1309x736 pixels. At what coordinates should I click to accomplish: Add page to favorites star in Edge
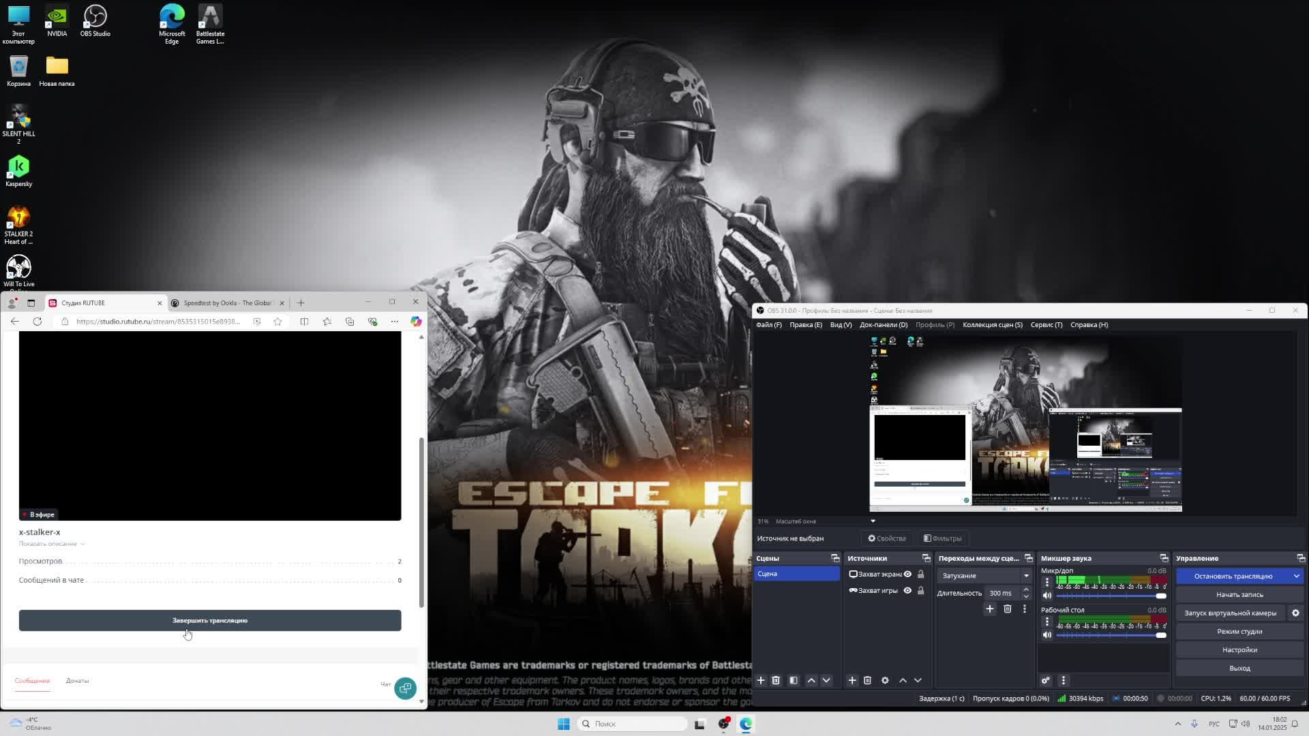point(277,321)
